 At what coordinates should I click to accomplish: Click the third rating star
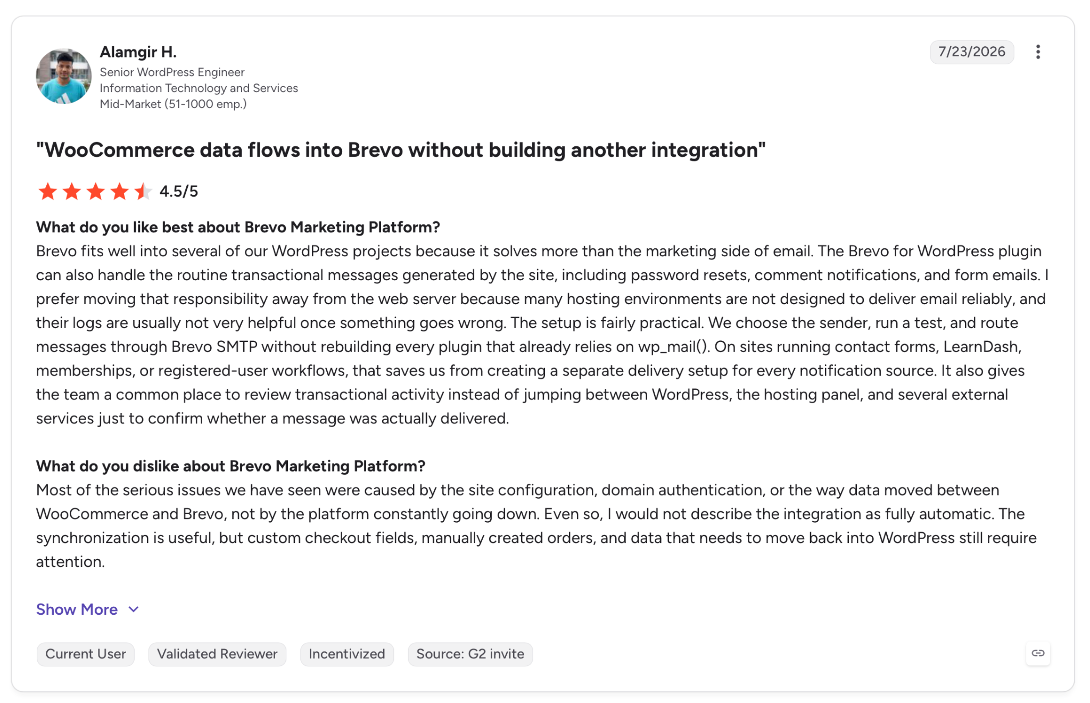tap(95, 191)
